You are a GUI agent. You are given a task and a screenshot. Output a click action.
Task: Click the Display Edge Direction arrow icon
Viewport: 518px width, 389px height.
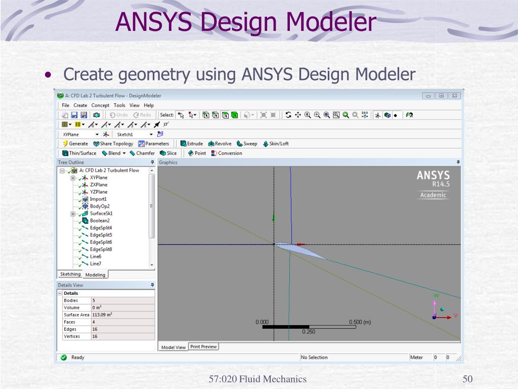(157, 125)
